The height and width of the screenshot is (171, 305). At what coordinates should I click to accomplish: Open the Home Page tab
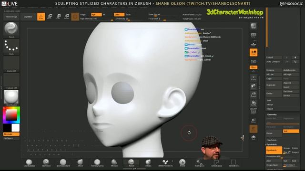coord(11,17)
